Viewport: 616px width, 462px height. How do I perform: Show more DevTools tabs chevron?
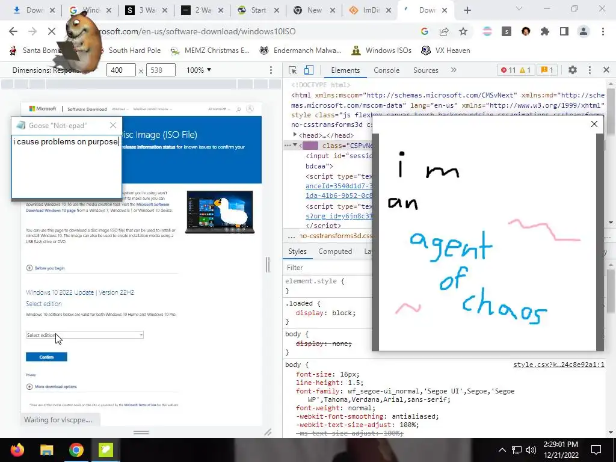click(x=454, y=70)
